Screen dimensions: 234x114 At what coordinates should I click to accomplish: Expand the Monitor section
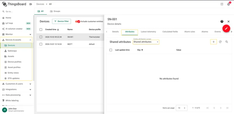coord(17,34)
